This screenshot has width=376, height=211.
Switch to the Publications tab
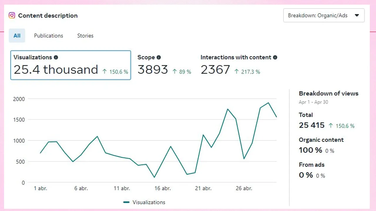pos(48,36)
